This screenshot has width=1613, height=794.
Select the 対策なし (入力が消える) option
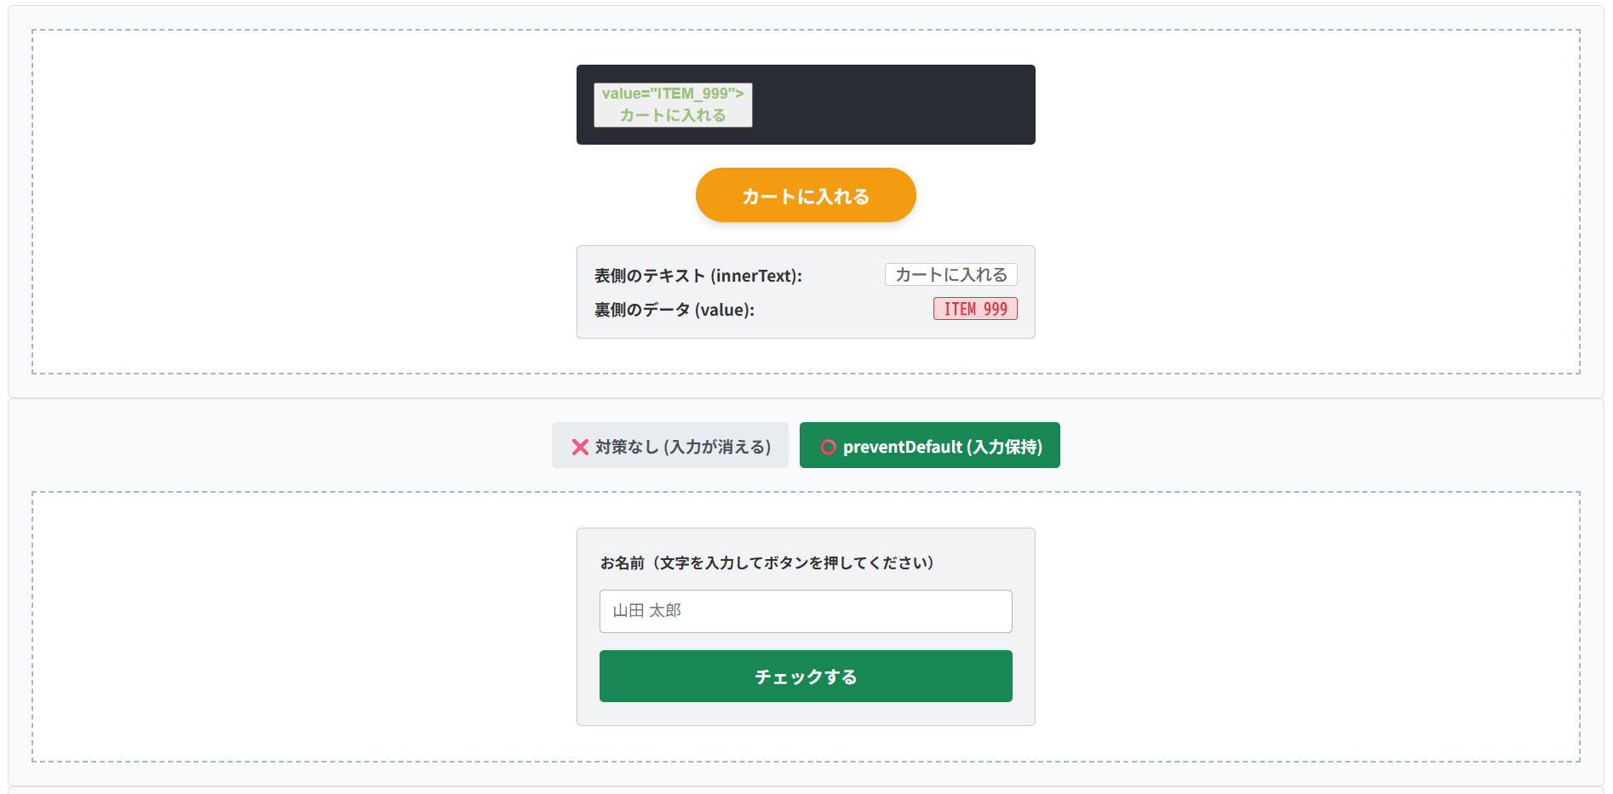(x=670, y=445)
